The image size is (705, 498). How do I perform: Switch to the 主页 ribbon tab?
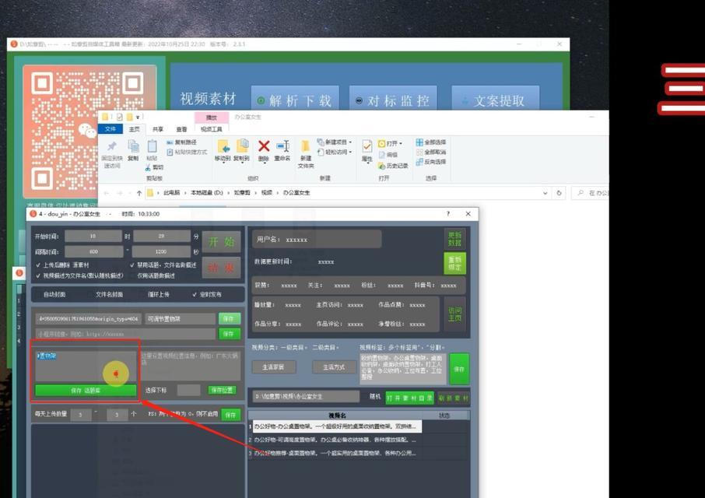click(134, 129)
